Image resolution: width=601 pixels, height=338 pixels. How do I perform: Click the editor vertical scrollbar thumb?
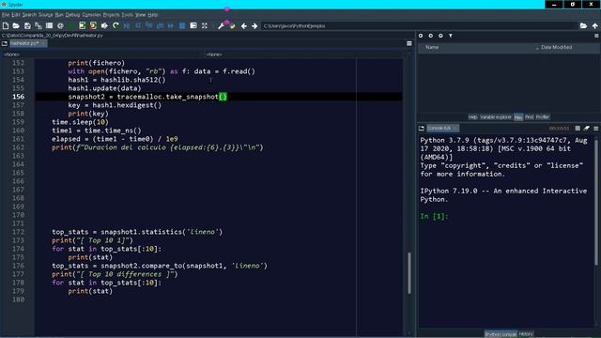coord(409,273)
